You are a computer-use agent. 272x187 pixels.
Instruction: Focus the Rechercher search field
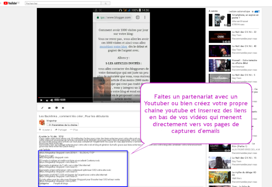coord(63,3)
